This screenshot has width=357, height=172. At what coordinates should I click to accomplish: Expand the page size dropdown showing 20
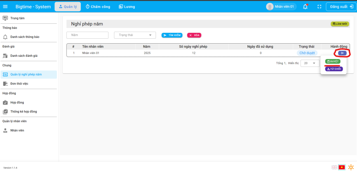coord(310,63)
